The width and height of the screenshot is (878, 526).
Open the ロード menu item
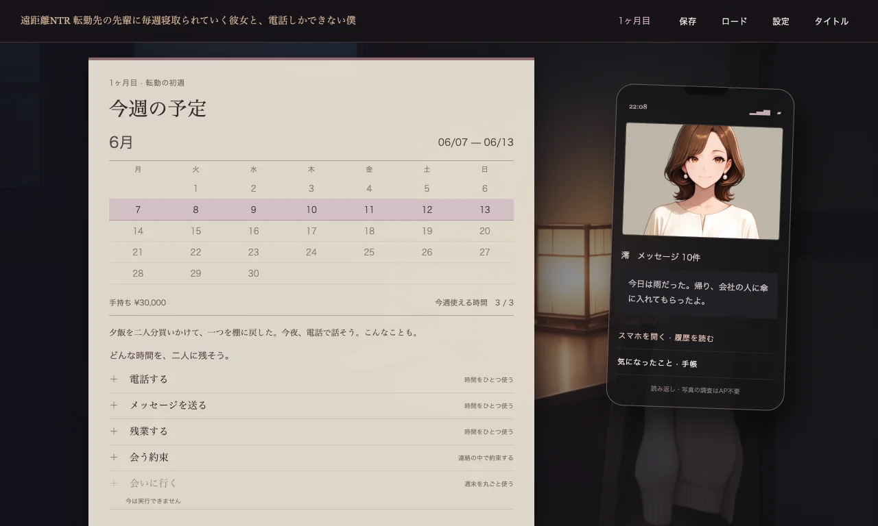tap(735, 21)
